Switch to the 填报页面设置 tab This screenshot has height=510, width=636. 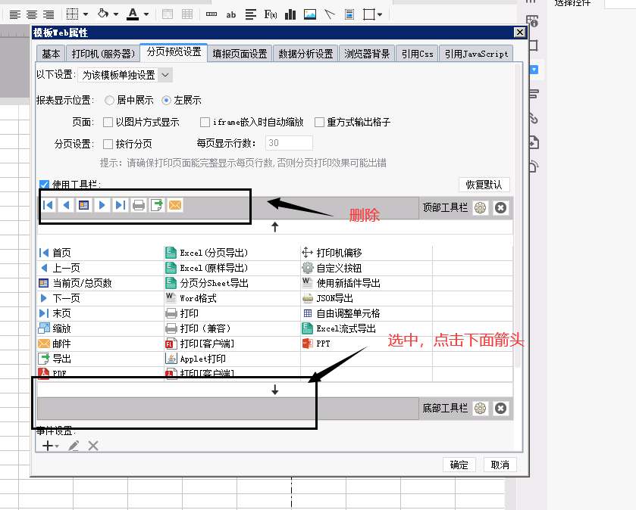point(240,54)
